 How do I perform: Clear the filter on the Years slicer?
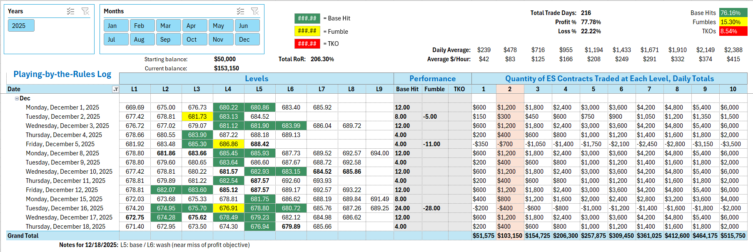[x=85, y=11]
